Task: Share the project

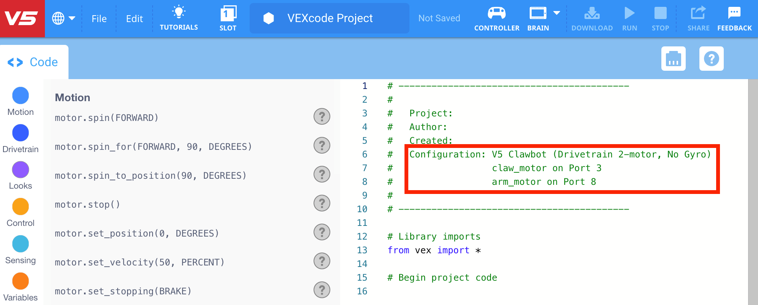Action: coord(698,18)
